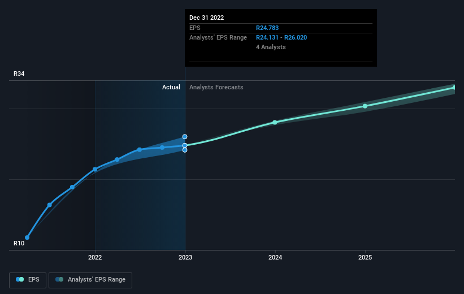The width and height of the screenshot is (464, 294).
Task: Click the 4 Analysts text in tooltip
Action: point(271,47)
